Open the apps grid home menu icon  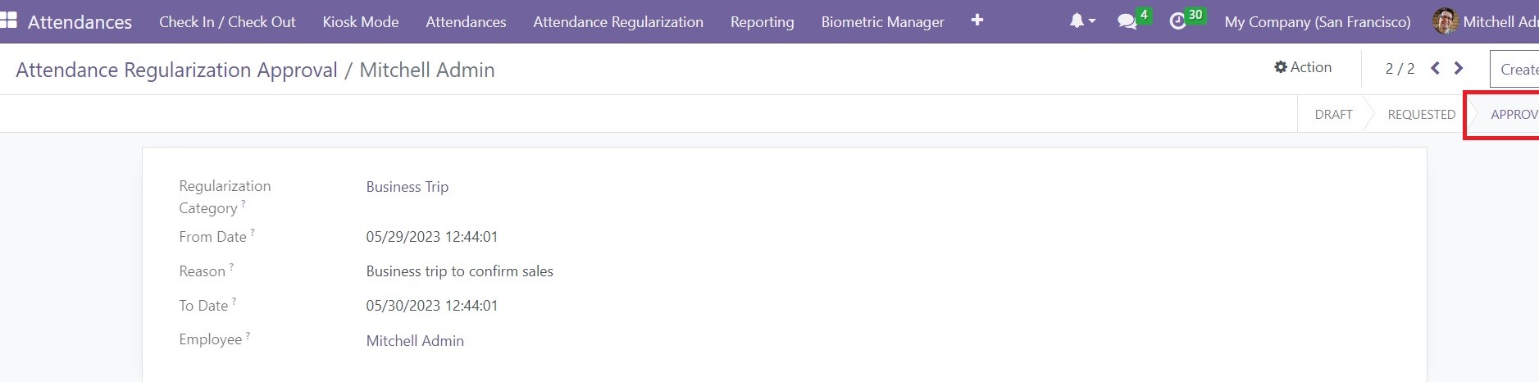(9, 20)
